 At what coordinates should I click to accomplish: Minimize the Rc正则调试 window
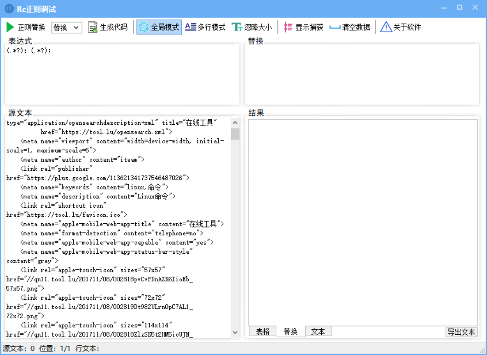click(x=444, y=8)
